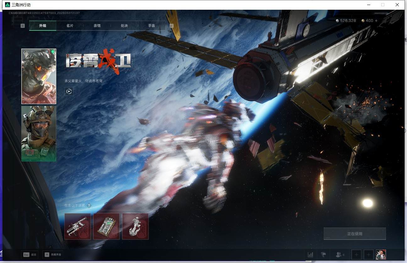Click the 承父辈星火，守此界苍穹 description text
Viewport: 407px width, 263px height.
pos(84,81)
